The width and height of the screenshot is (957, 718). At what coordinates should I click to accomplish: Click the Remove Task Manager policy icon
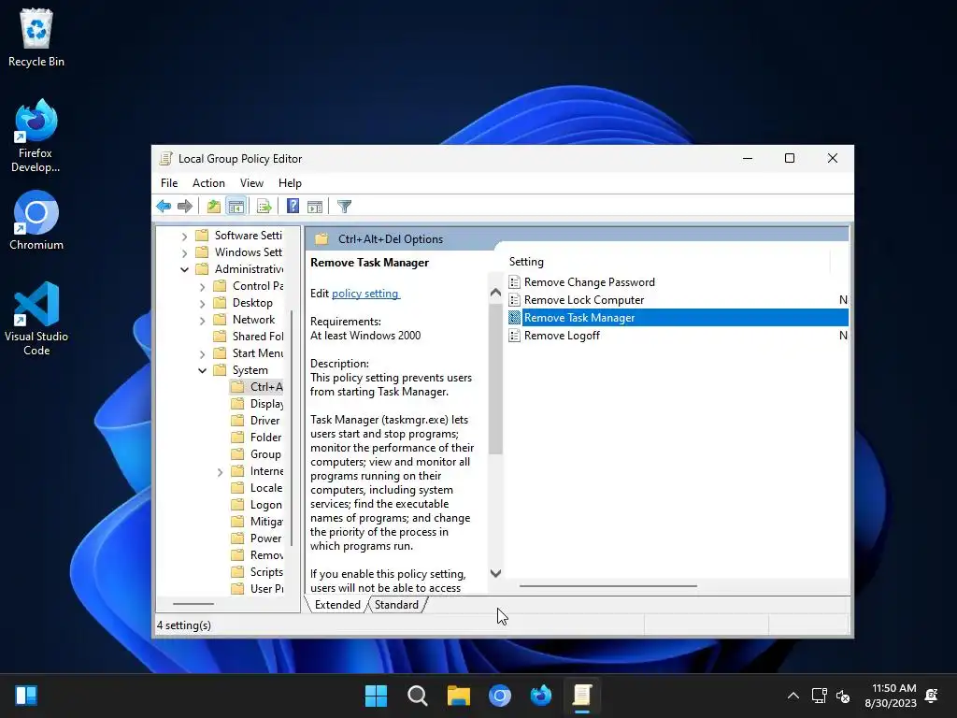(x=515, y=318)
